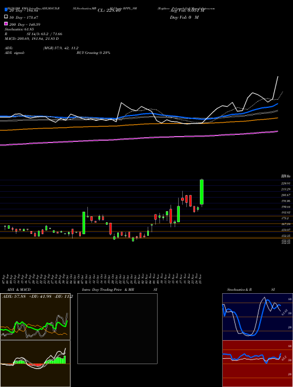Click the 'Avg Vol: 0.051 M' text

[x=187, y=11]
